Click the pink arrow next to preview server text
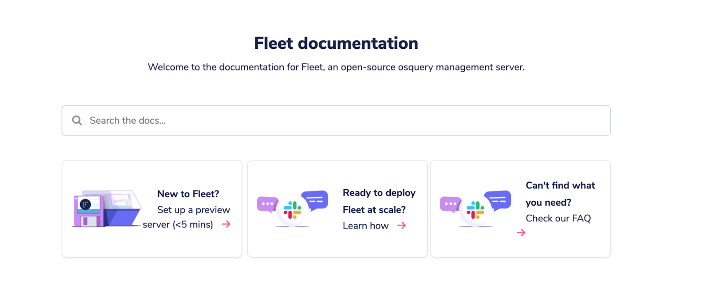 (227, 224)
